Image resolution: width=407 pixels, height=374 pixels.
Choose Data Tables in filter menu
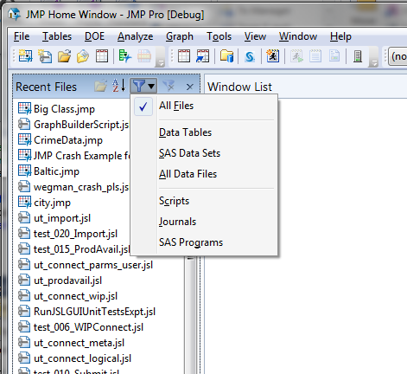(x=204, y=132)
